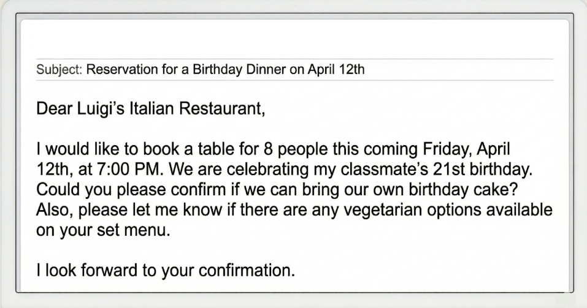Click the "Subject:" label

pos(59,69)
